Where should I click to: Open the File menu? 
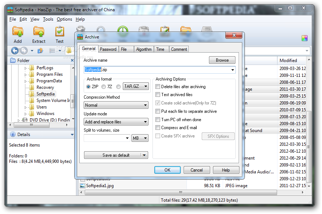(13, 19)
